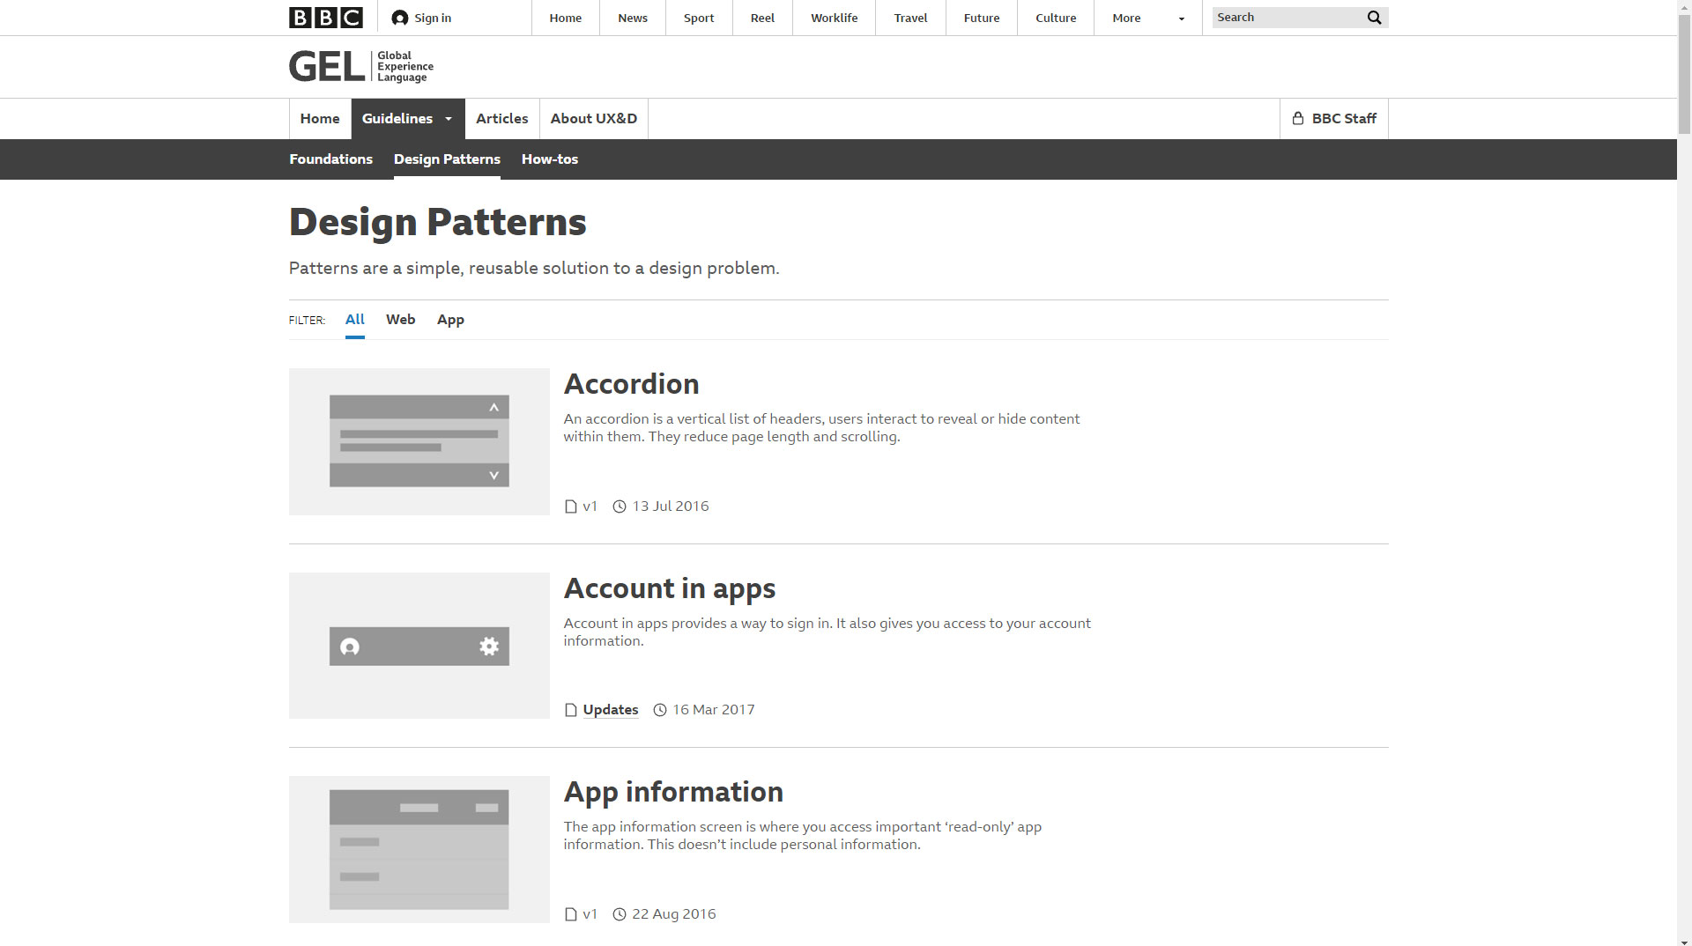Click the App information thumbnail
The image size is (1692, 946).
[x=419, y=849]
